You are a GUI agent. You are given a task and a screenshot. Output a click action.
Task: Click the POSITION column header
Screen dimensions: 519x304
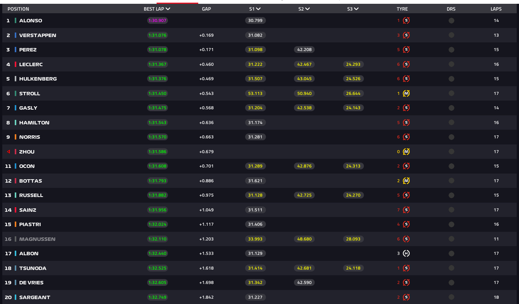coord(18,9)
